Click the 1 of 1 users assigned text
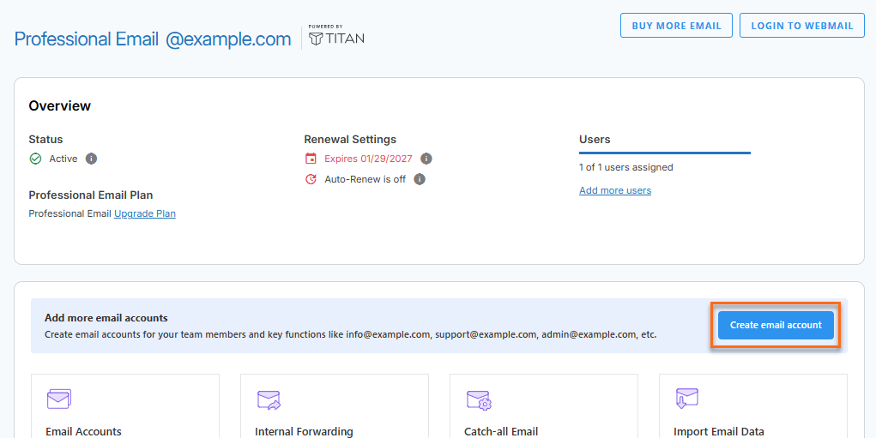876x438 pixels. coord(625,167)
